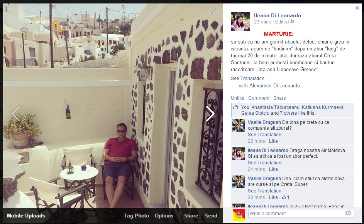The width and height of the screenshot is (364, 224).
Task: Choose Send in the photo bar
Action: (211, 216)
